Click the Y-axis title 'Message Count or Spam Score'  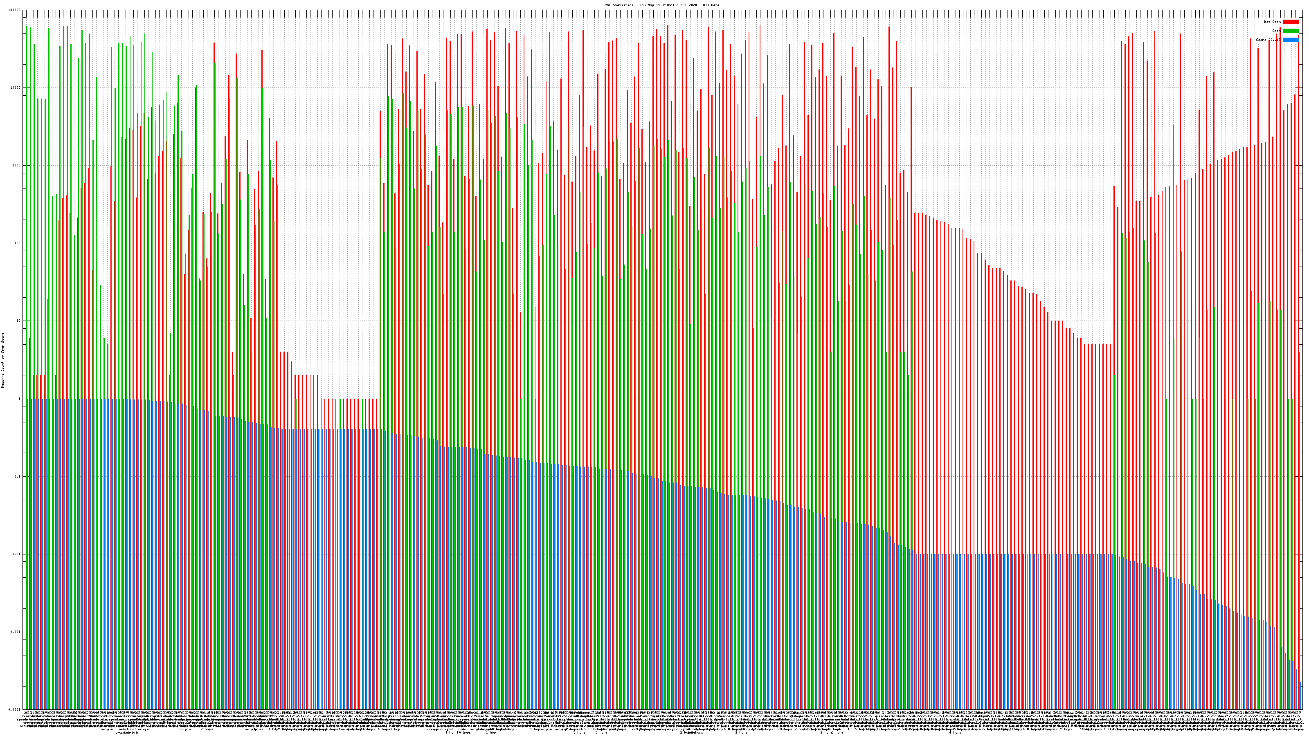[x=2, y=360]
